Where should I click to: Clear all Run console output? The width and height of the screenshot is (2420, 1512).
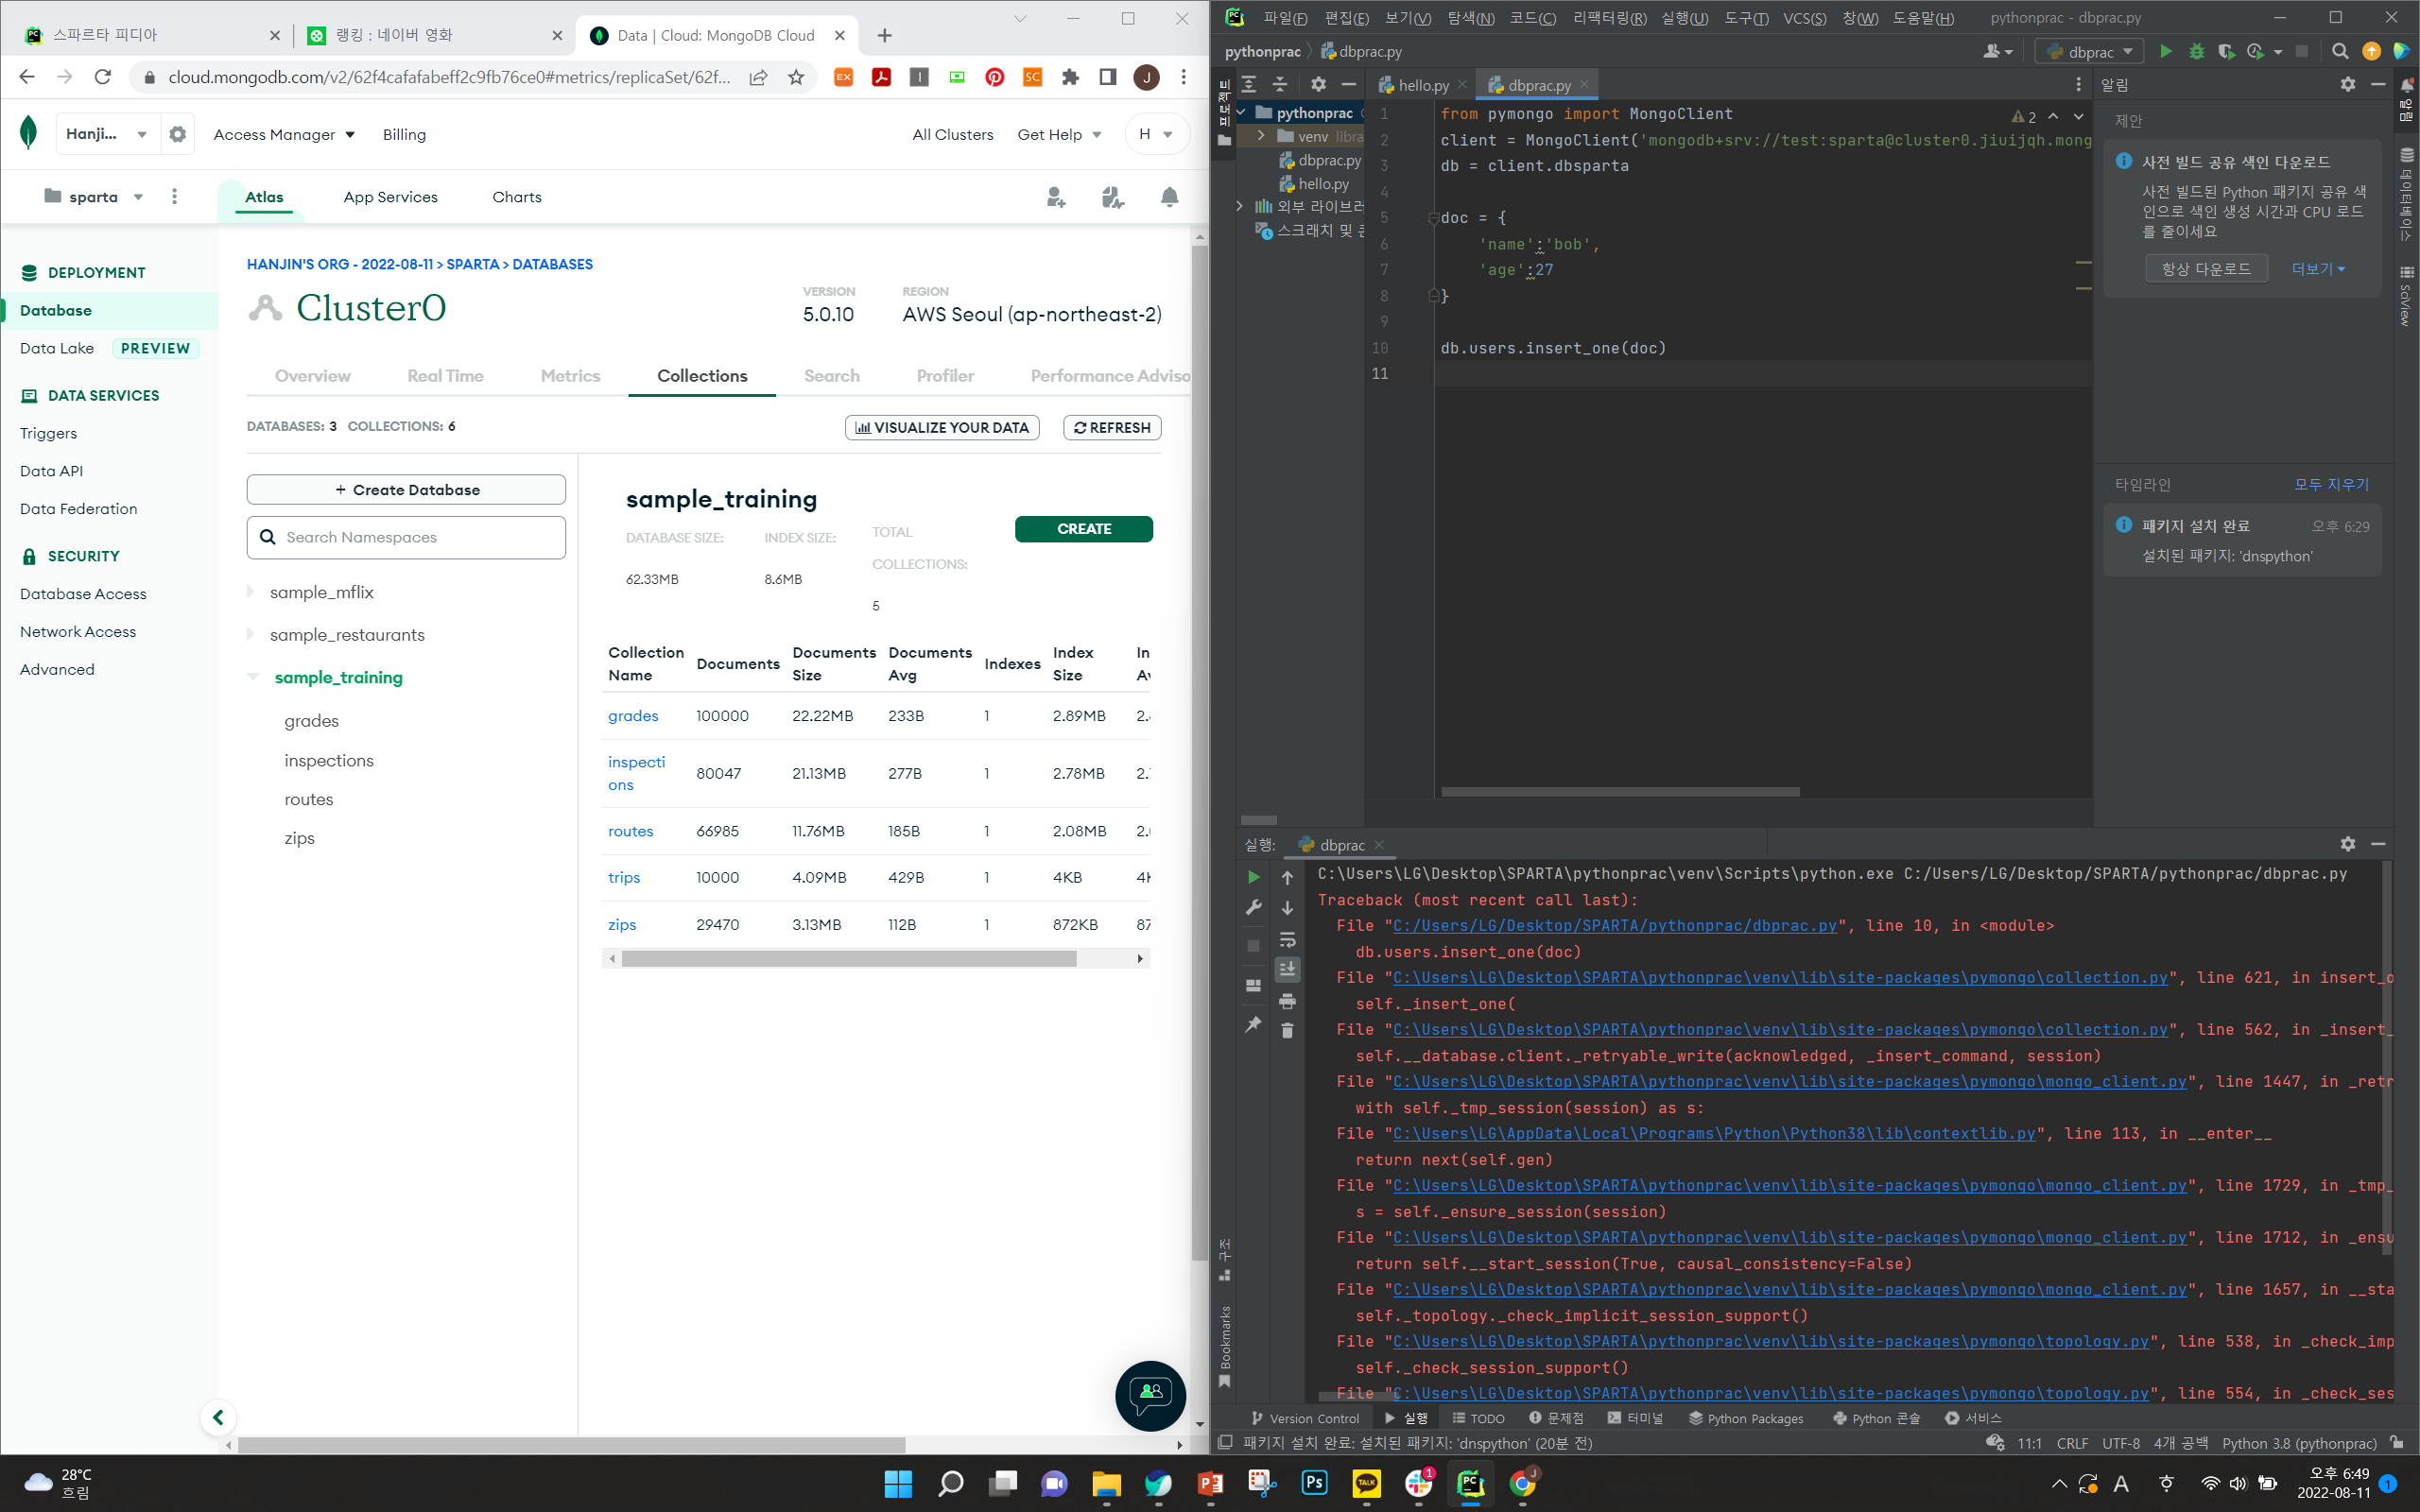pos(1287,1031)
